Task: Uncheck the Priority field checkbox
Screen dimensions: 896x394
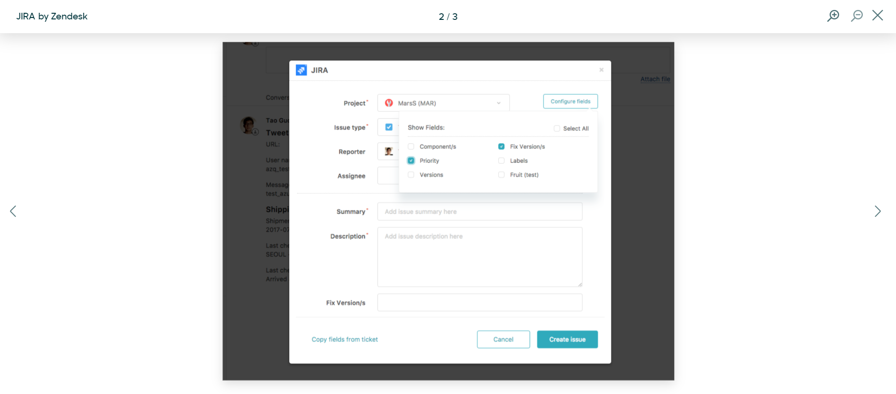Action: pyautogui.click(x=411, y=161)
